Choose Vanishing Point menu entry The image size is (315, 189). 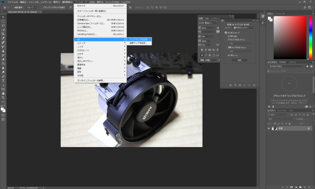point(100,34)
